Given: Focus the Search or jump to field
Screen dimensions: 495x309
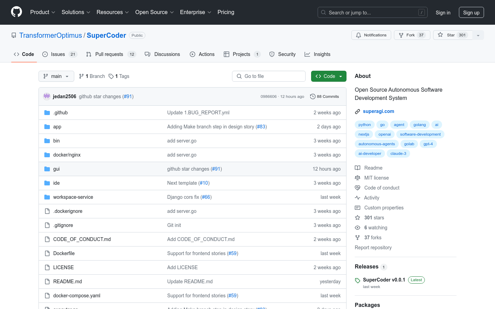Looking at the screenshot, I should [x=373, y=12].
